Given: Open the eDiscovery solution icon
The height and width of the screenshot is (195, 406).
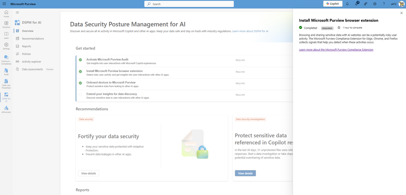Looking at the screenshot, I should click(x=6, y=110).
